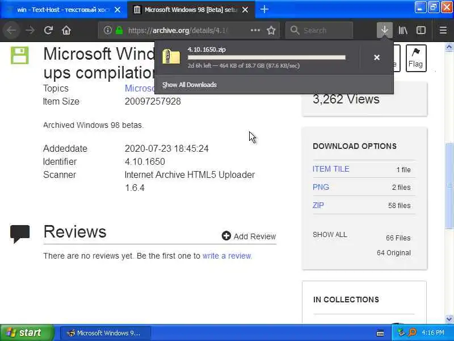Follow the 'write a review' link

pos(226,256)
